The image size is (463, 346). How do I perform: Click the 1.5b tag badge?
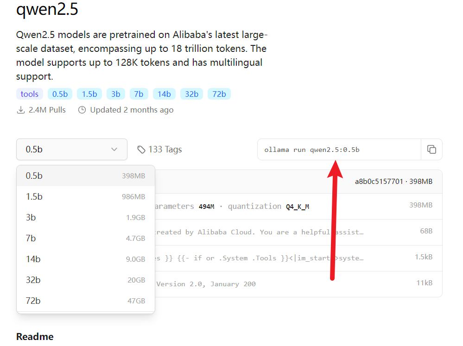point(89,94)
